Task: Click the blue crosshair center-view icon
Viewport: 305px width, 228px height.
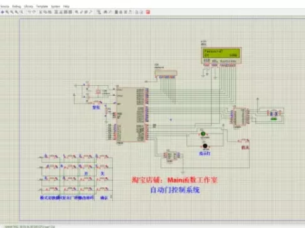Action: pyautogui.click(x=3, y=12)
